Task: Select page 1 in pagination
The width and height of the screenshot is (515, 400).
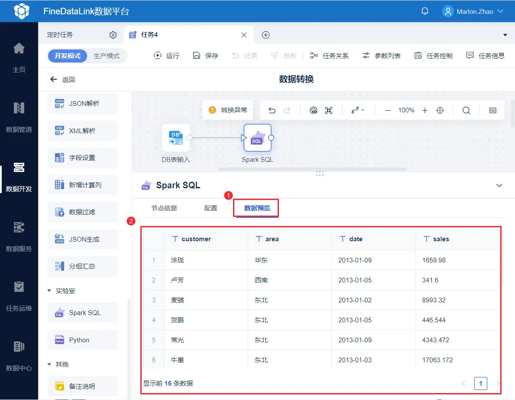Action: pyautogui.click(x=480, y=383)
